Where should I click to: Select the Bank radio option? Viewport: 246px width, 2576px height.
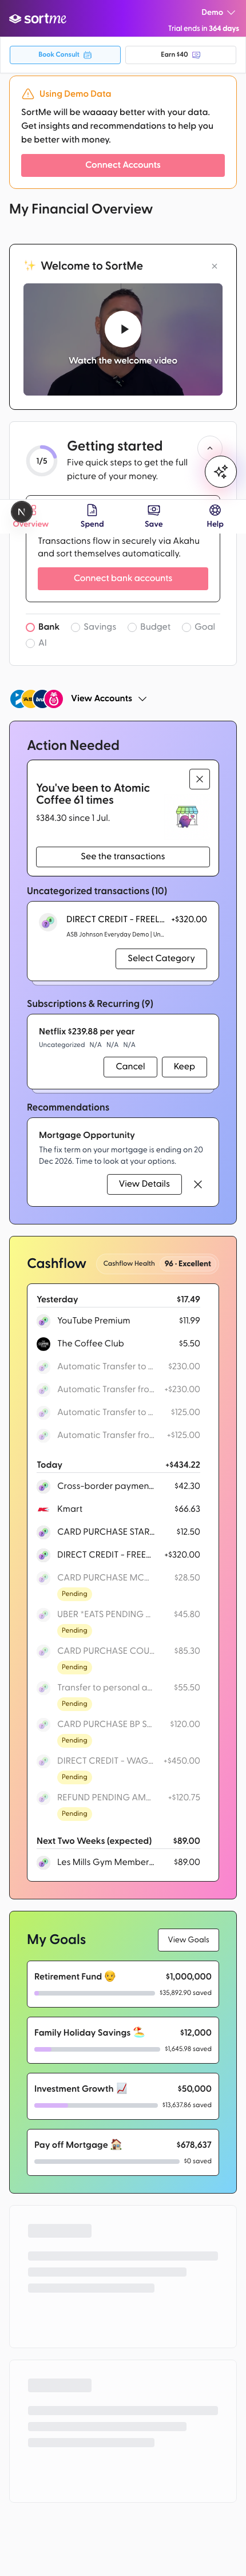(x=30, y=627)
